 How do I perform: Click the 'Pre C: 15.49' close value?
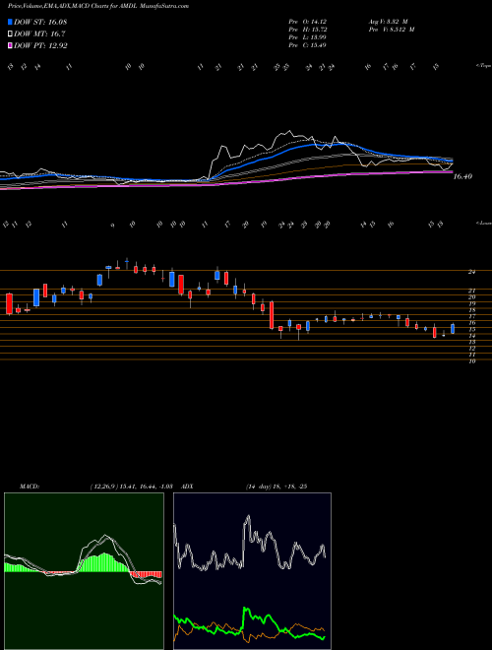coord(307,45)
